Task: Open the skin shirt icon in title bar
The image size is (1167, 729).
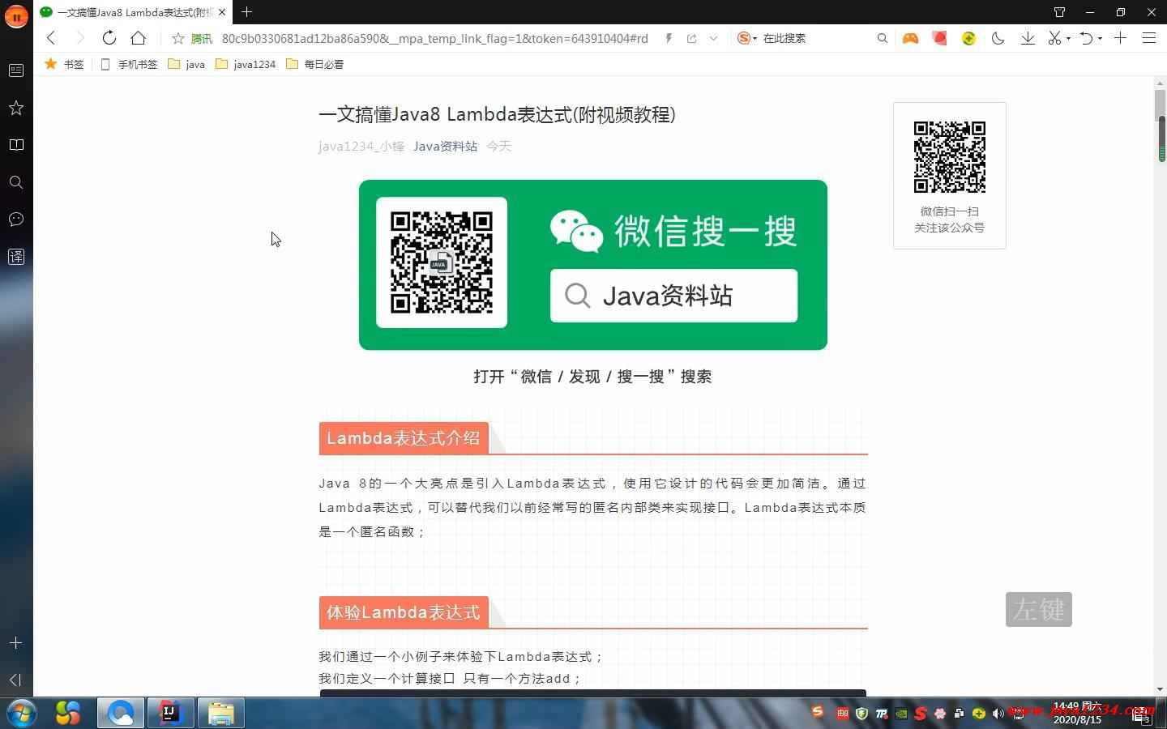Action: [x=1059, y=12]
